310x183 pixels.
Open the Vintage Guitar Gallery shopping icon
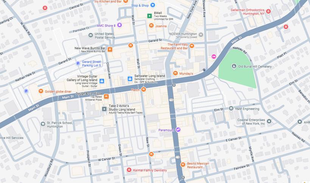(101, 81)
